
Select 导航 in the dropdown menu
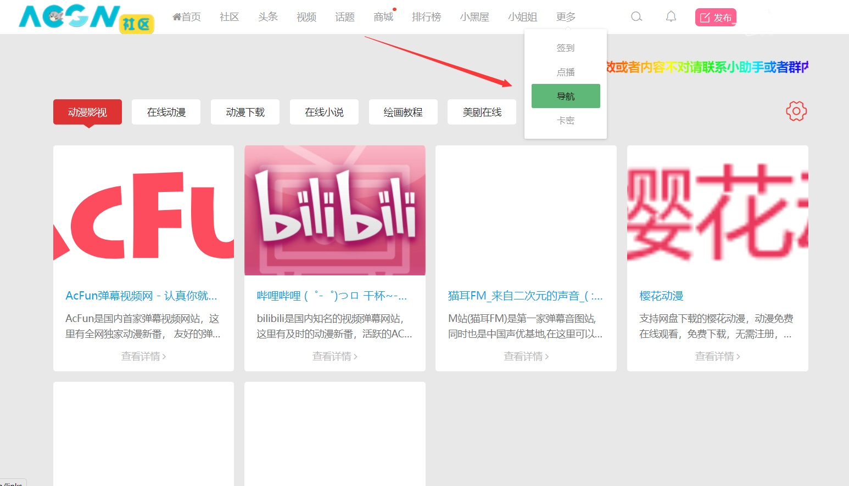coord(566,96)
